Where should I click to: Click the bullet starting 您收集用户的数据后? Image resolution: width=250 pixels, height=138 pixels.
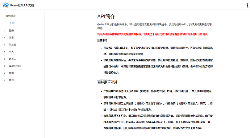coord(158,66)
